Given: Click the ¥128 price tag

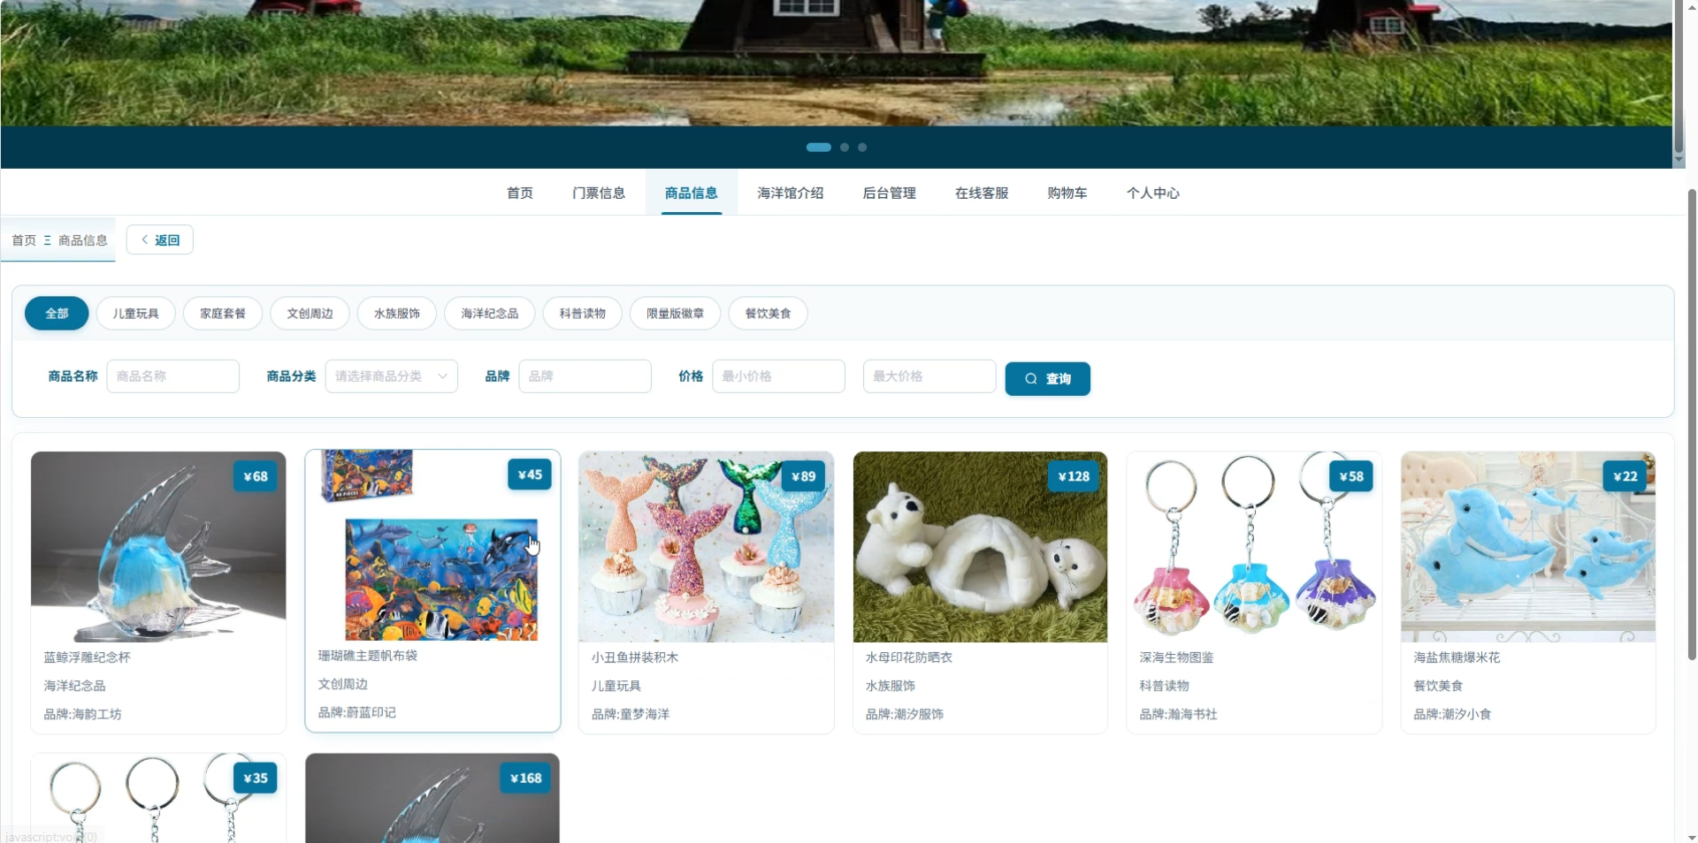Looking at the screenshot, I should (1074, 476).
